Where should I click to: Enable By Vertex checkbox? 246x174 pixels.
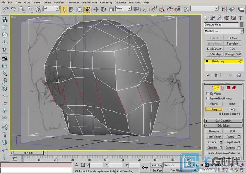[x=207, y=94]
